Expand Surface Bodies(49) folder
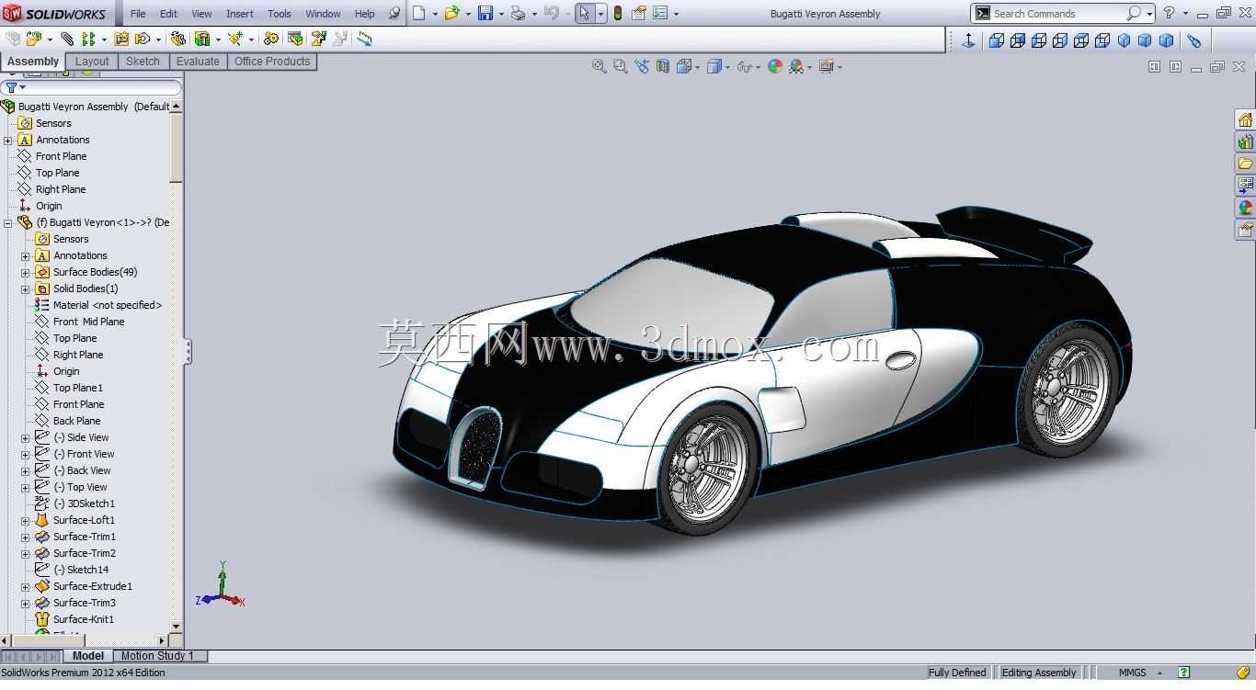The width and height of the screenshot is (1256, 690). pos(25,273)
